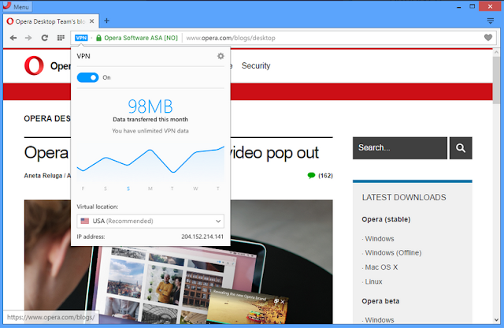Viewport: 504px width, 328px height.
Task: Turn off the VPN toggle switch
Action: pos(87,77)
